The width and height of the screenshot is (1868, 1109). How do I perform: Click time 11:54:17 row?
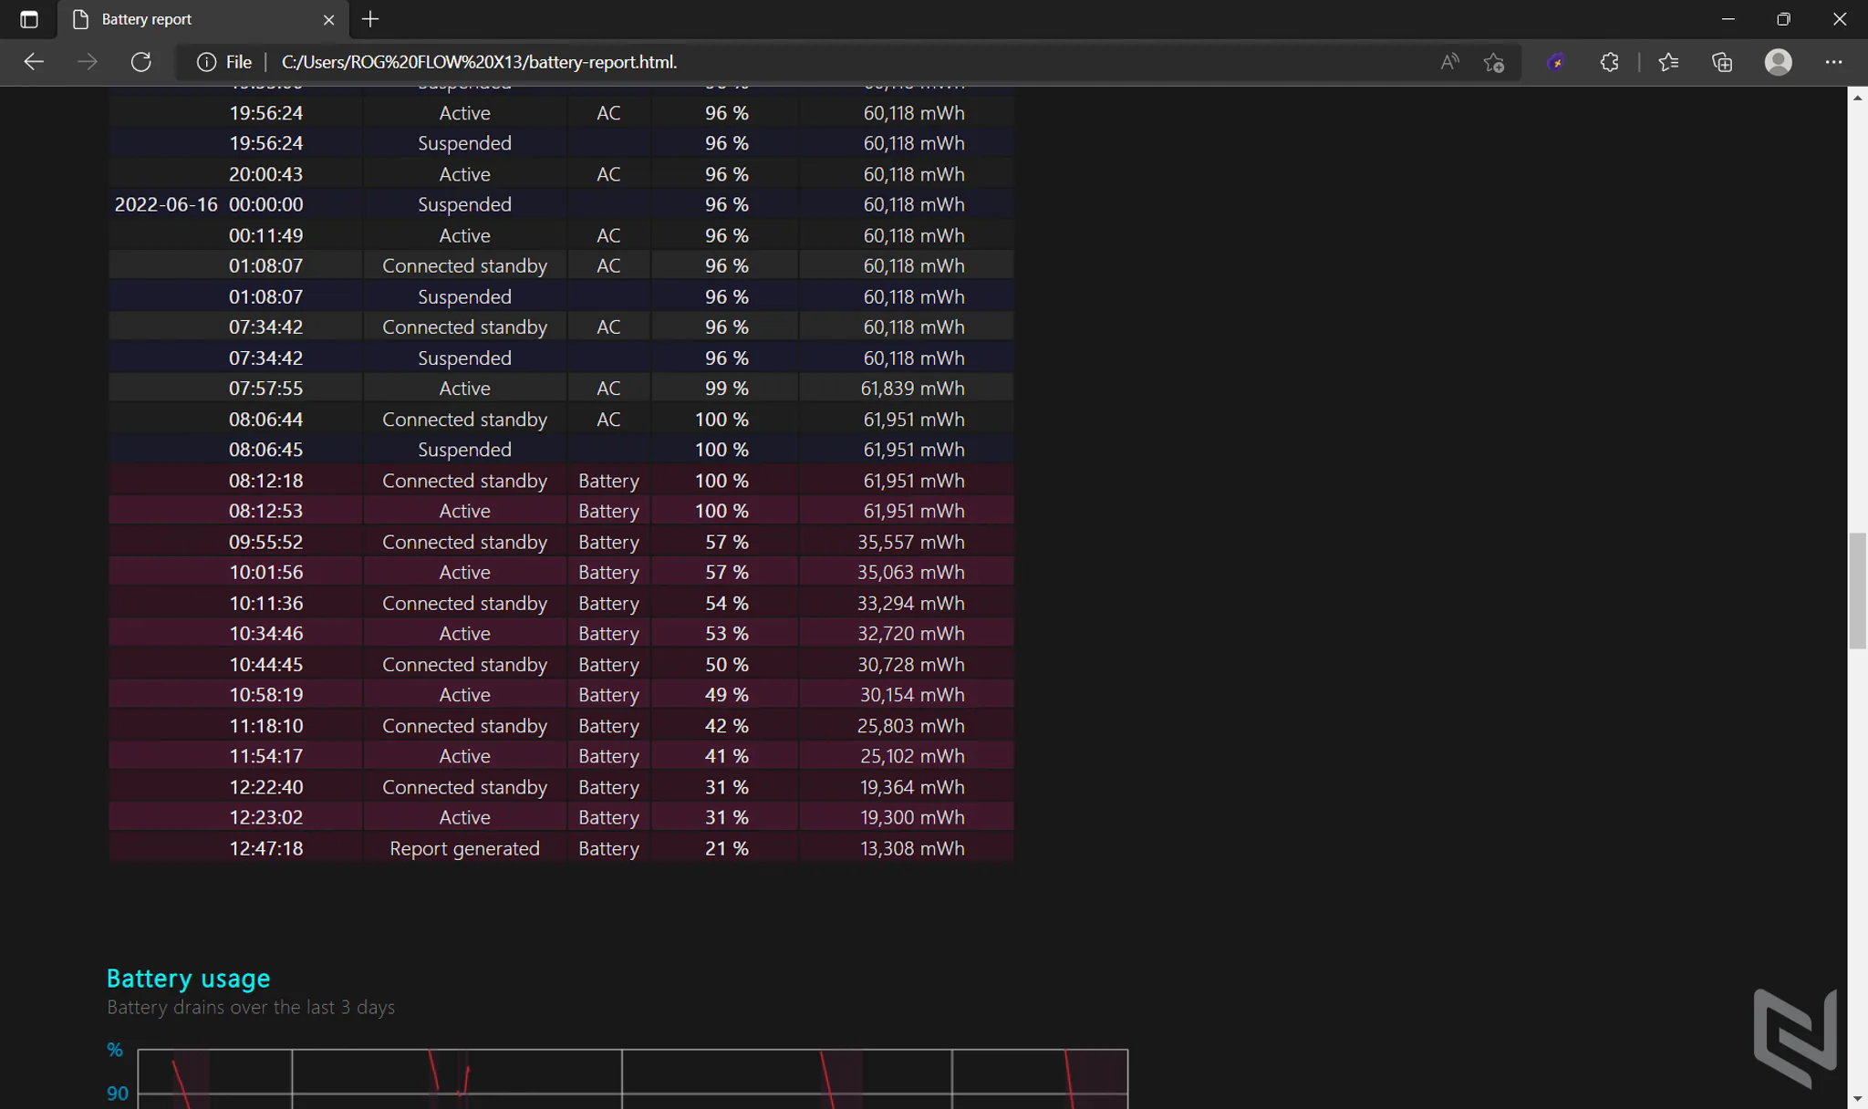coord(265,755)
